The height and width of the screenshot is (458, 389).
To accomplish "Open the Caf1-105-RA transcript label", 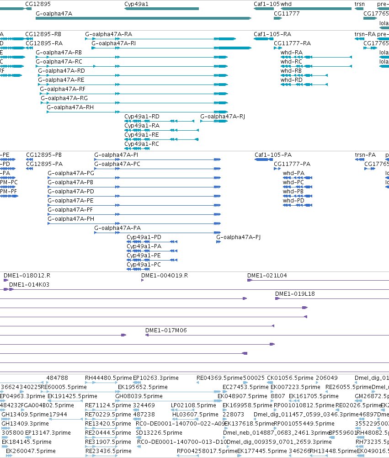I will tap(272, 34).
